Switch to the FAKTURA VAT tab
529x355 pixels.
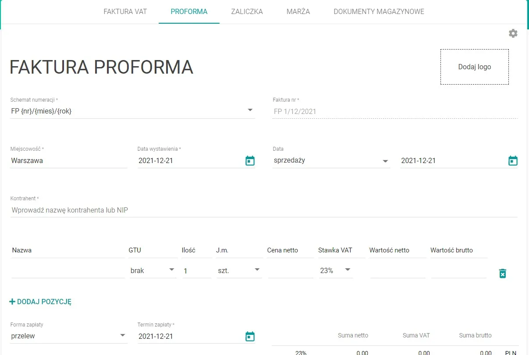(125, 12)
